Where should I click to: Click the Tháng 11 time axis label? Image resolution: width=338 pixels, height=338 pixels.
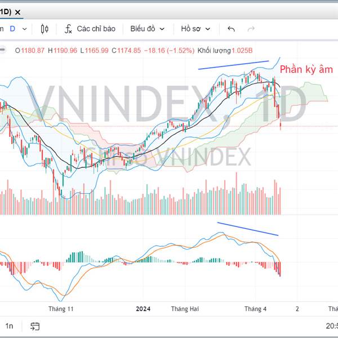(61, 309)
